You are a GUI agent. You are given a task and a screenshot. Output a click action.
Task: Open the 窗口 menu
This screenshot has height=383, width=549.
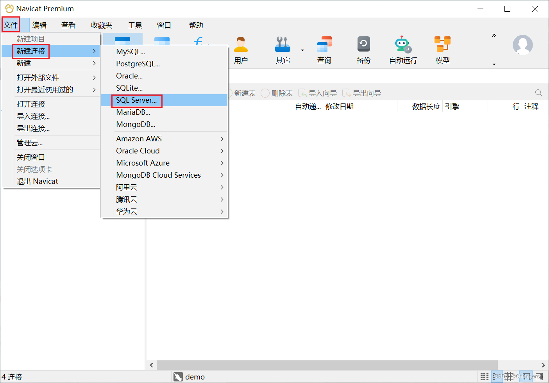point(164,25)
